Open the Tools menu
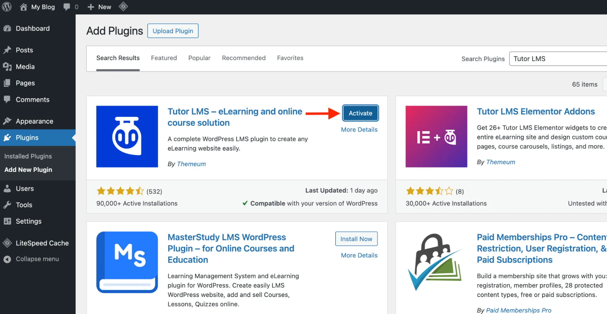Screen dimensions: 607x314 [x=24, y=205]
